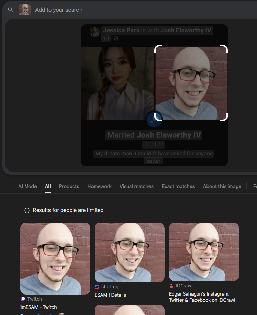Click bottom-right corner handle of crop selection
Image resolution: width=257 pixels, height=315 pixels.
coord(224,117)
